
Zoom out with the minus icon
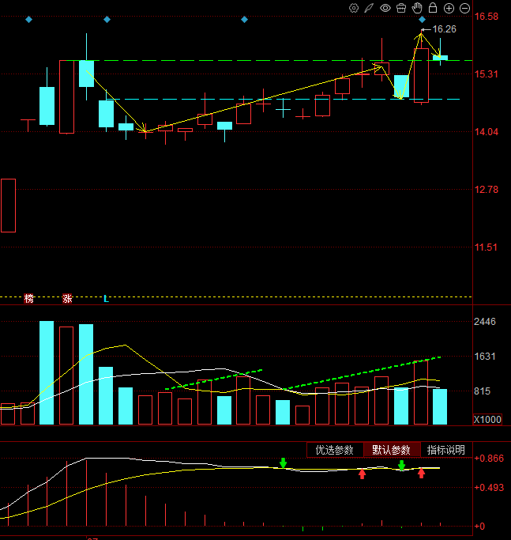tap(464, 8)
